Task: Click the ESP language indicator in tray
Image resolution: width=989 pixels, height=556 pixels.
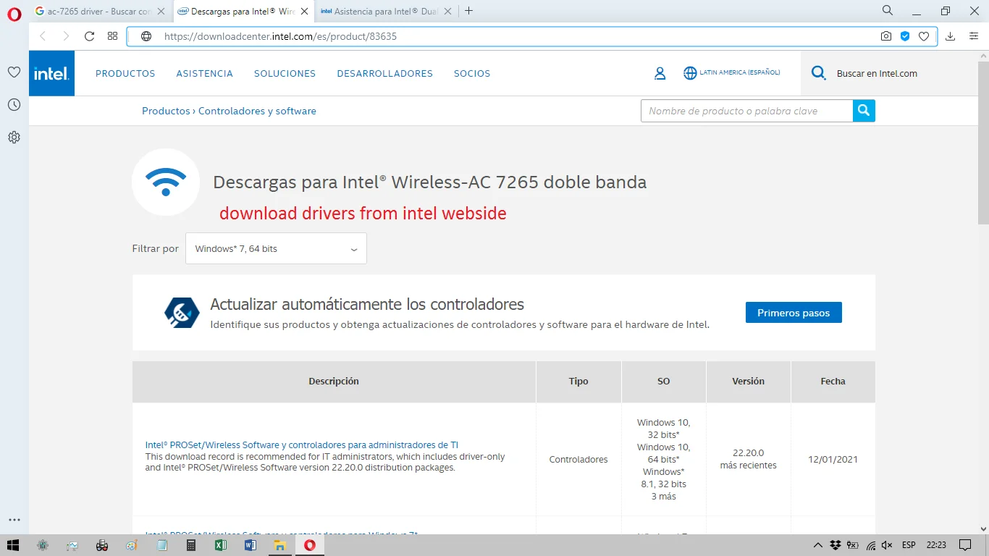Action: coord(909,545)
